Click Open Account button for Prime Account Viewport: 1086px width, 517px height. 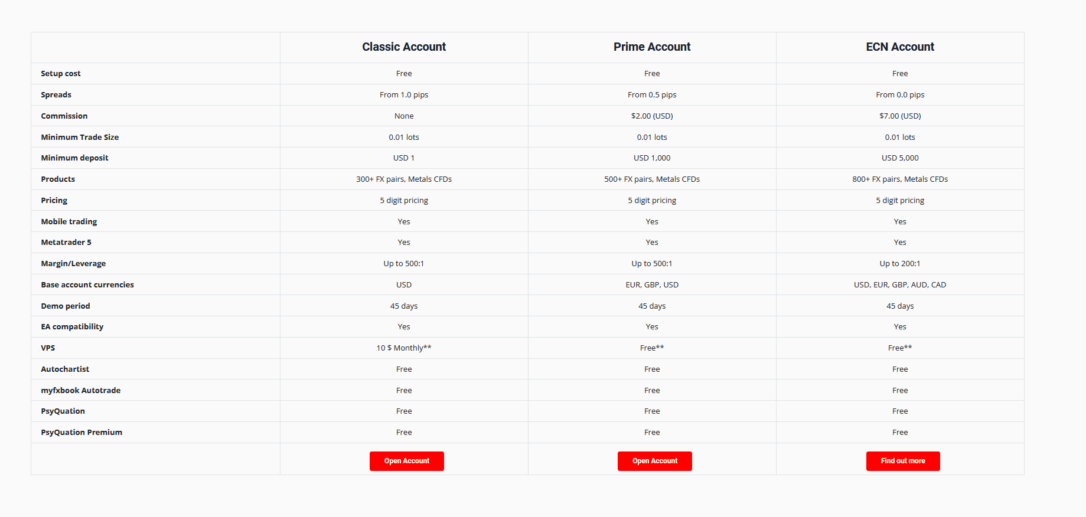[654, 461]
